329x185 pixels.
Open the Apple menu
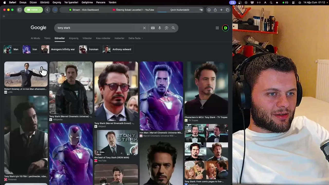coord(4,2)
